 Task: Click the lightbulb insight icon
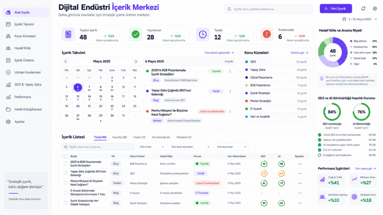[322, 78]
